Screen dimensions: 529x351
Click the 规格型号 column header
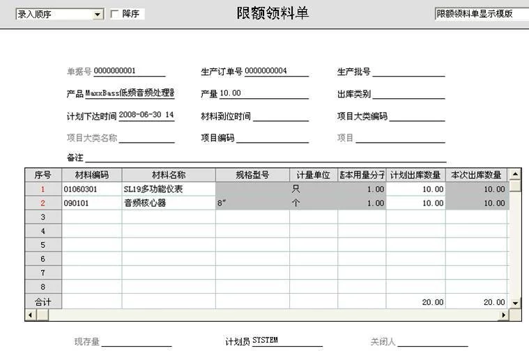pos(252,175)
